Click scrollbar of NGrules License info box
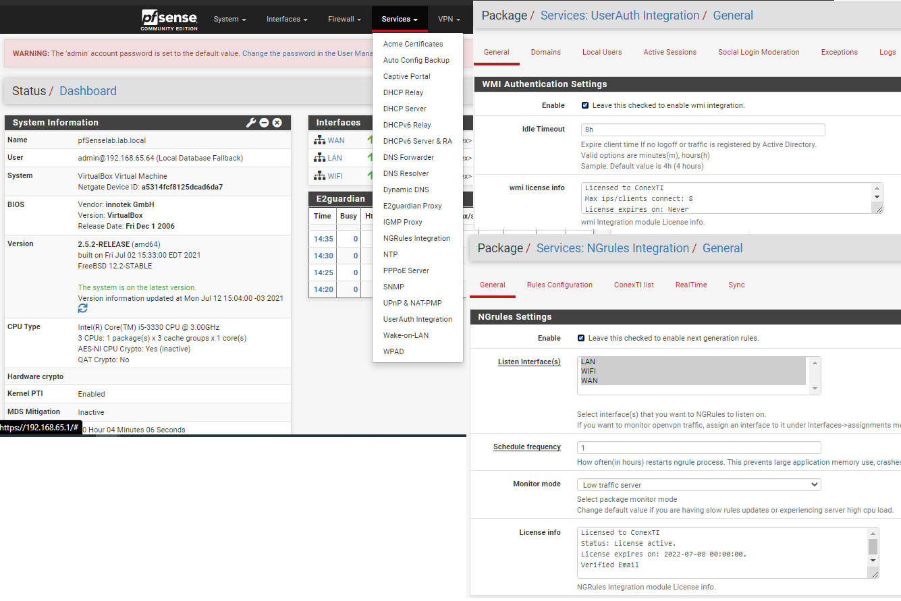 point(873,546)
